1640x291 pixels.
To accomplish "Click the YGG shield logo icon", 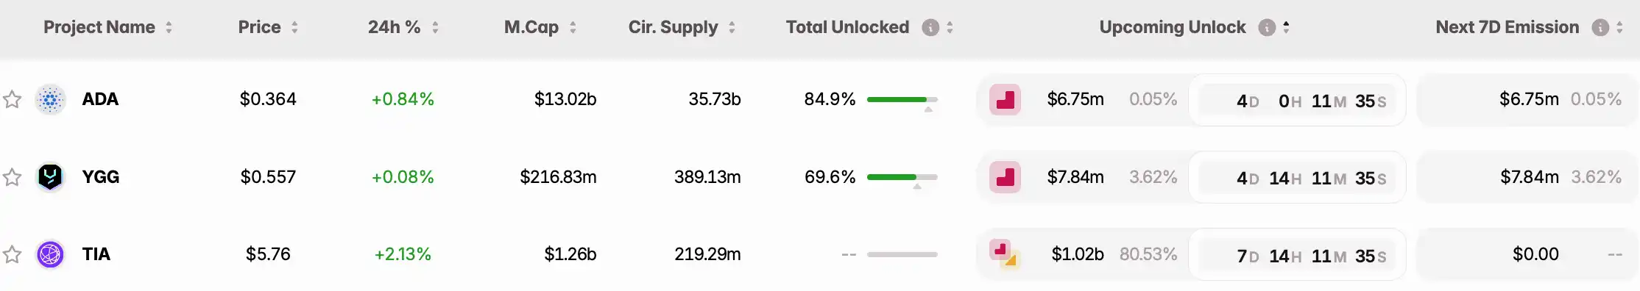I will pos(50,177).
